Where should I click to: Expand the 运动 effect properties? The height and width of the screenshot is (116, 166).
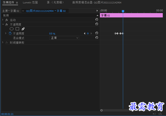tap(3, 20)
